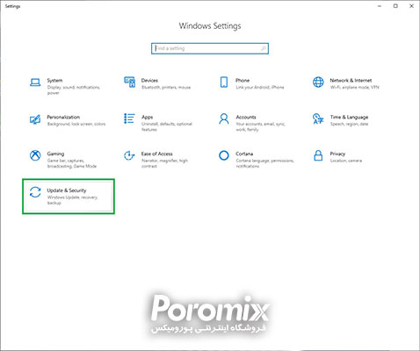Click the Time & Language icon
Screen dimensions: 420x351
pyautogui.click(x=318, y=118)
